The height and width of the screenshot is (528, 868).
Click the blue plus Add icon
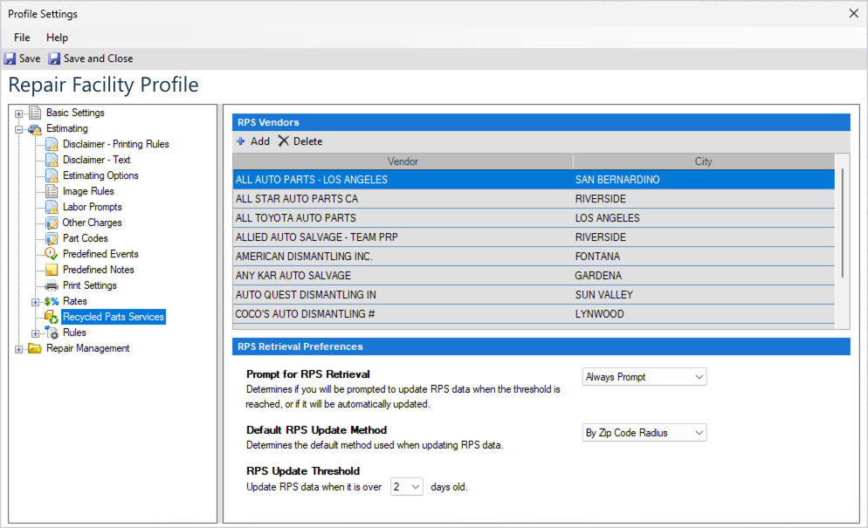click(x=241, y=141)
